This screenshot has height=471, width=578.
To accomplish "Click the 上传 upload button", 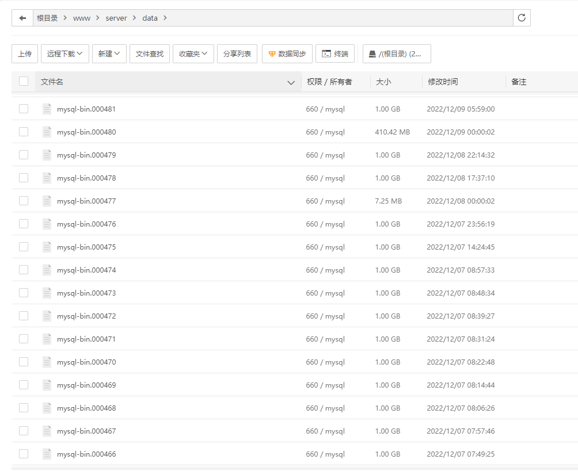I will pyautogui.click(x=25, y=53).
